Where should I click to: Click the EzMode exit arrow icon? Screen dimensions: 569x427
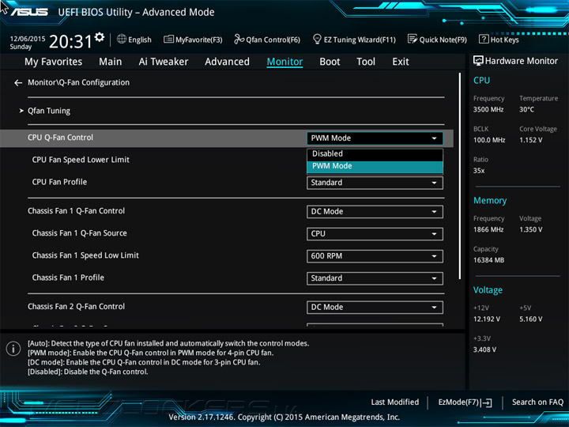(x=486, y=402)
